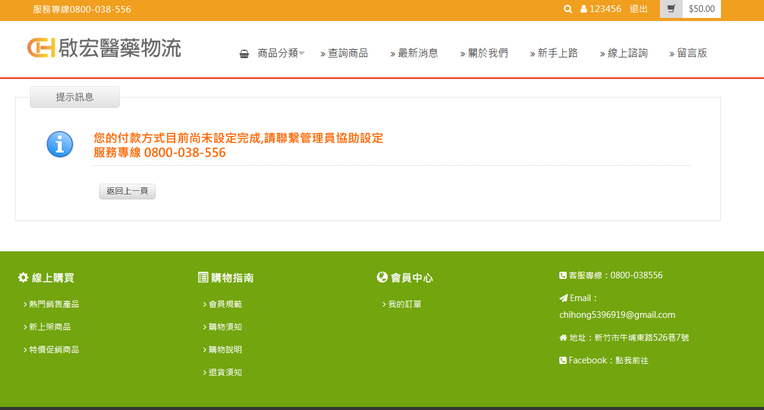
Task: Click the gear icon next to 線上購買
Action: [23, 278]
